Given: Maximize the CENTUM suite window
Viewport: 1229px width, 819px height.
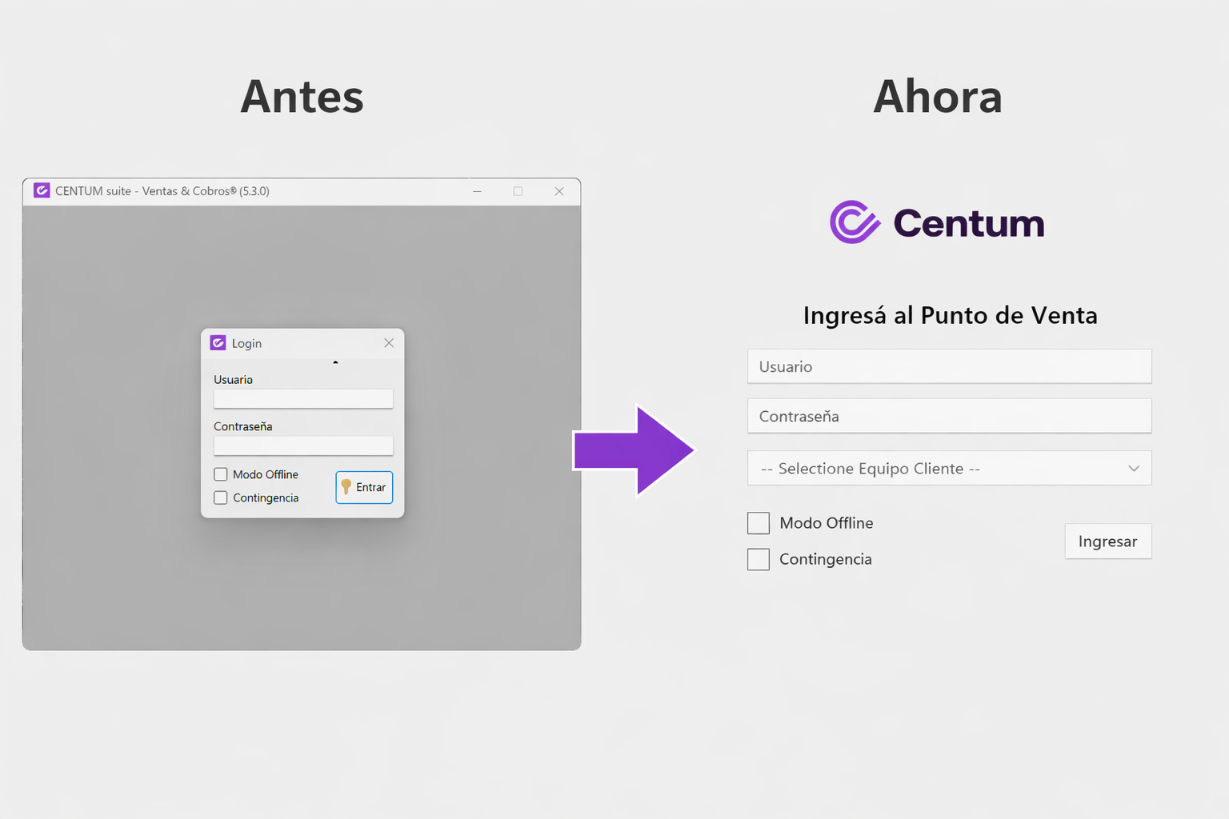Looking at the screenshot, I should [x=518, y=191].
